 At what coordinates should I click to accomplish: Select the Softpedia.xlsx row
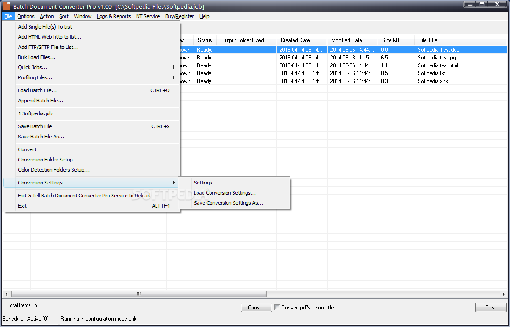click(344, 81)
